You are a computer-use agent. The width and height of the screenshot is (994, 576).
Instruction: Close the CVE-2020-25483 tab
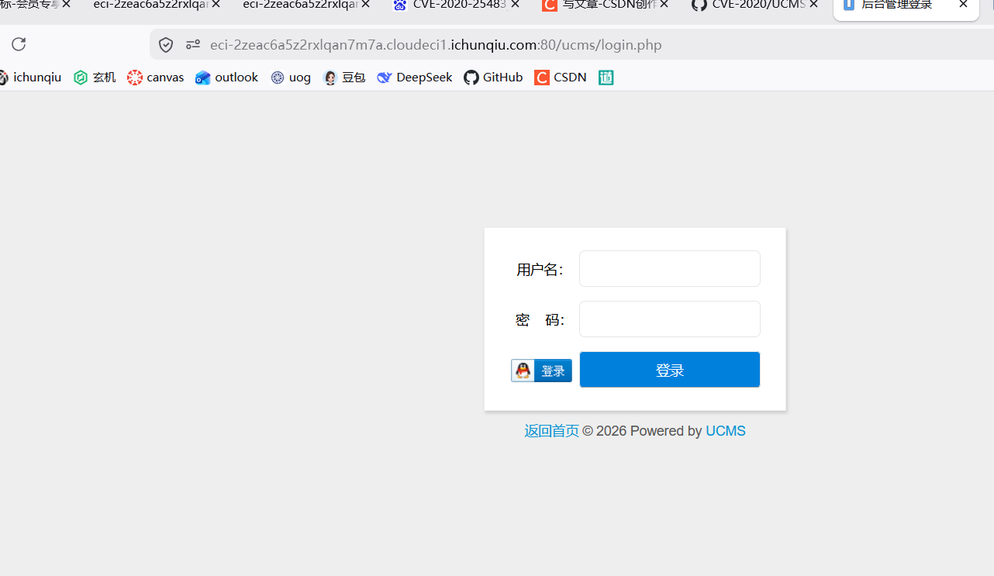[515, 4]
